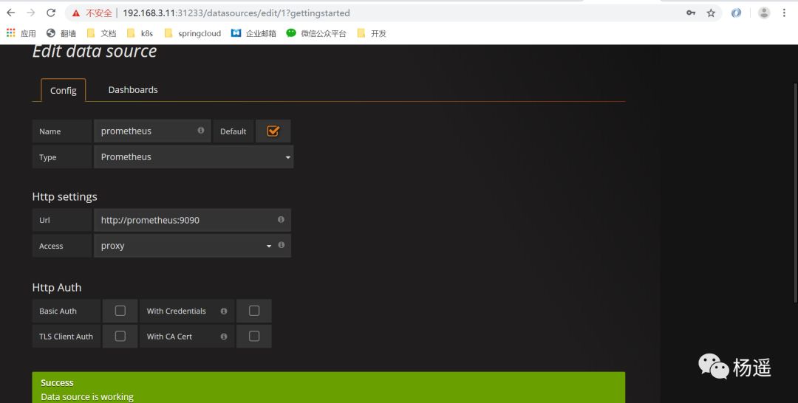Uncheck the Default checkbox
The width and height of the screenshot is (798, 403).
coord(273,131)
